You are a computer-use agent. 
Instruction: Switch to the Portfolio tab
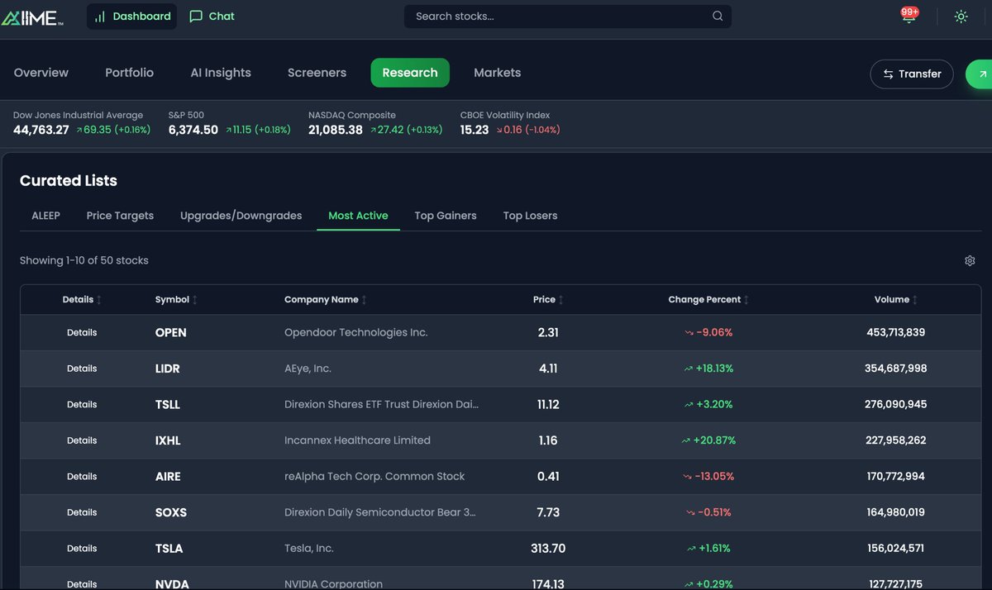[x=129, y=73]
